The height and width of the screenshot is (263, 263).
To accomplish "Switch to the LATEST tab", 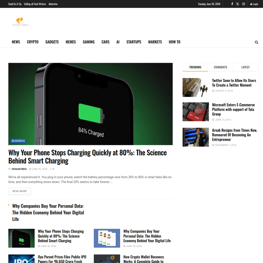I will point(245,67).
